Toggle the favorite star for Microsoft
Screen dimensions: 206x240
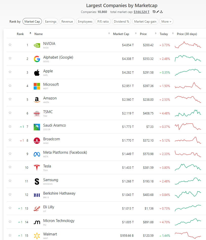click(x=10, y=85)
